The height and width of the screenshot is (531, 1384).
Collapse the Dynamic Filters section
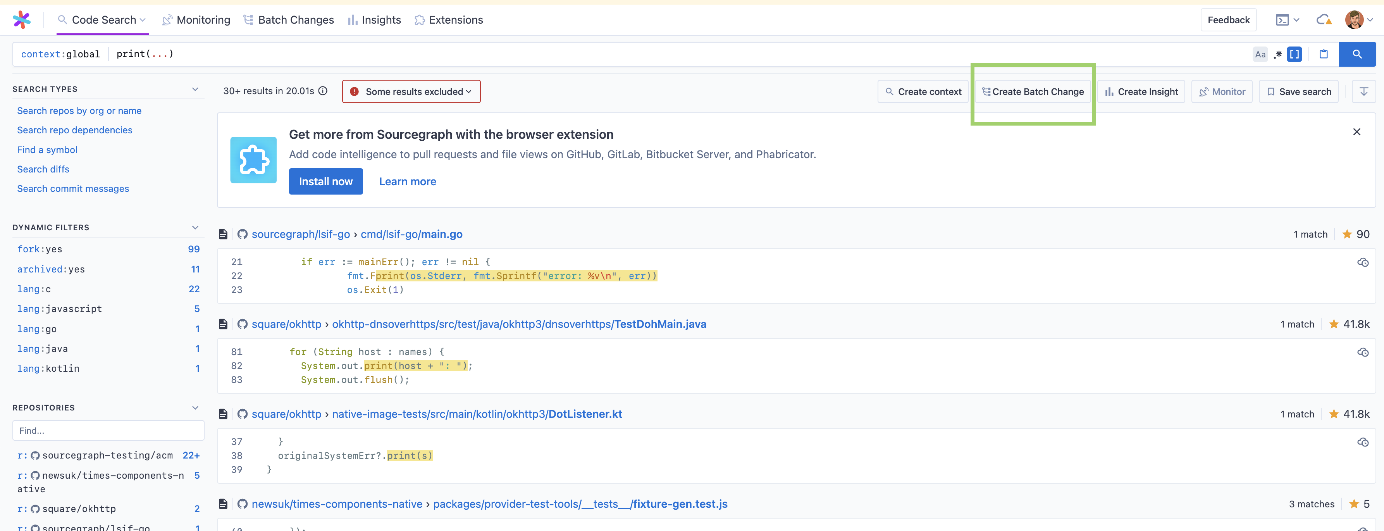click(x=195, y=228)
